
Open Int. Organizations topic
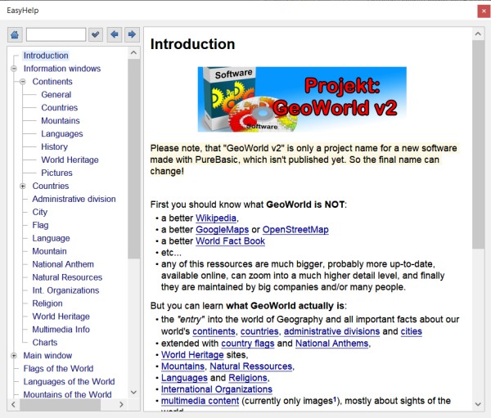[x=65, y=290]
